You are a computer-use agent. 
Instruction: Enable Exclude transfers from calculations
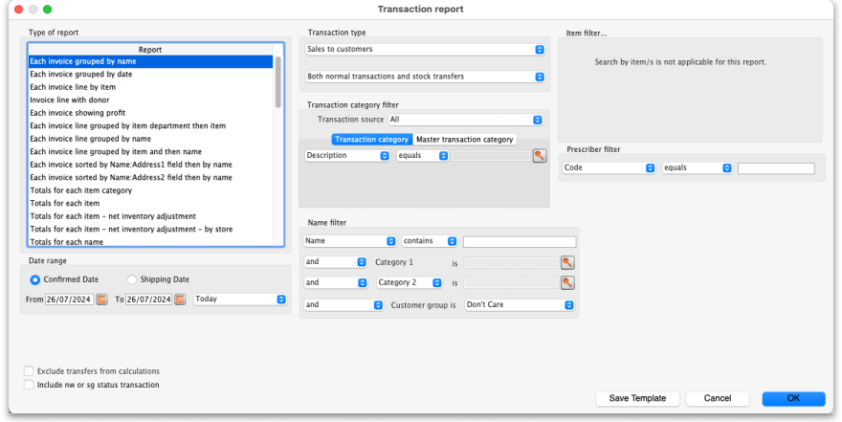(29, 370)
